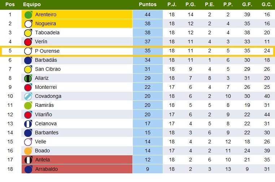Click the orange Boado team badge
Viewport: 275px width, 182px height.
pyautogui.click(x=28, y=151)
